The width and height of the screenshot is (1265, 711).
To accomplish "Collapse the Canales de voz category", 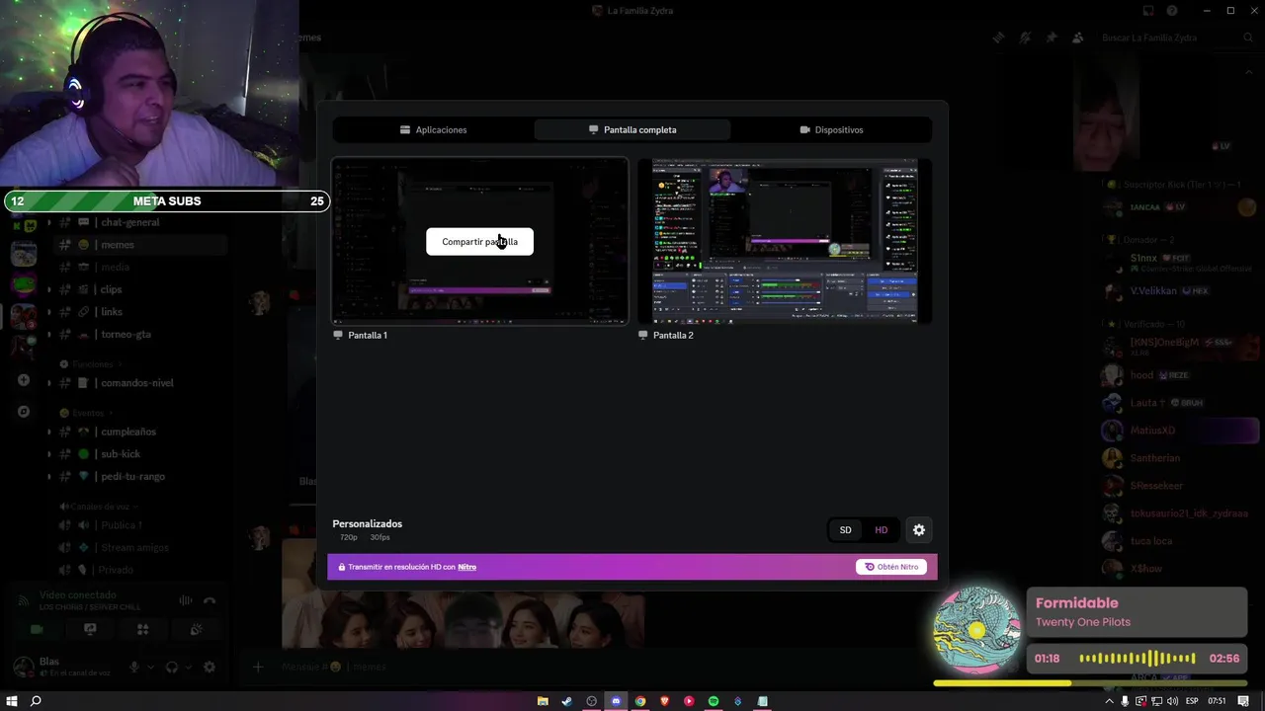I will click(x=101, y=506).
